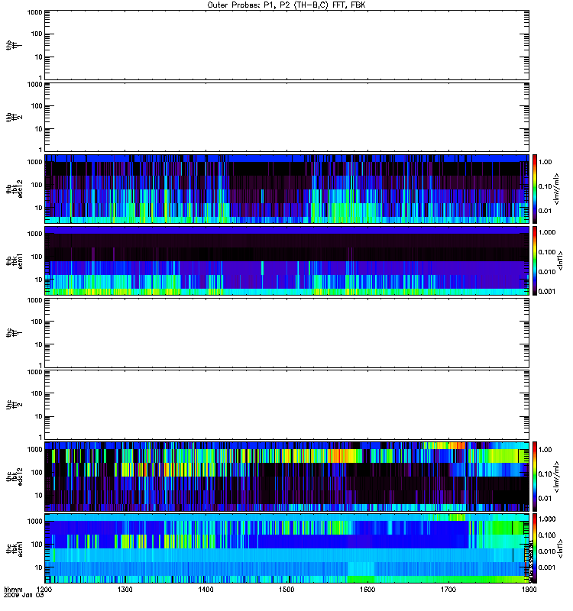The image size is (573, 611).
Task: Select the thb fbk edc12 color bar
Action: (535, 189)
